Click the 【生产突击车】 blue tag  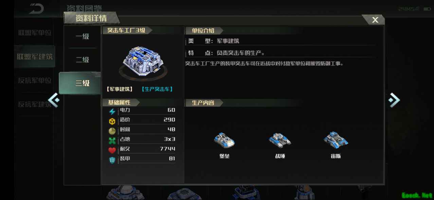tap(157, 89)
